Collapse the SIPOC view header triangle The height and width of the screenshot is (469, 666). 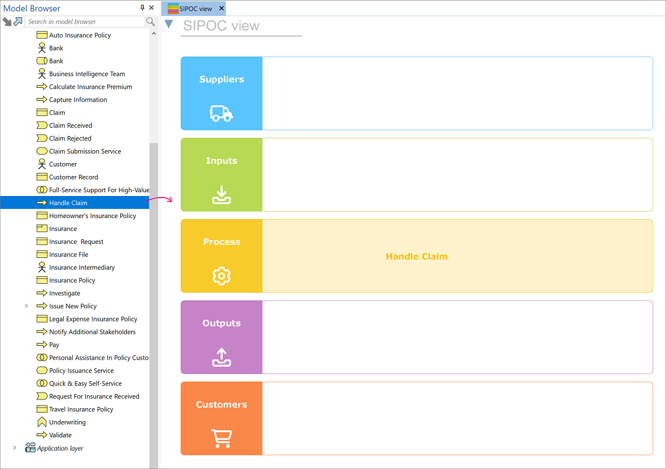pos(169,24)
